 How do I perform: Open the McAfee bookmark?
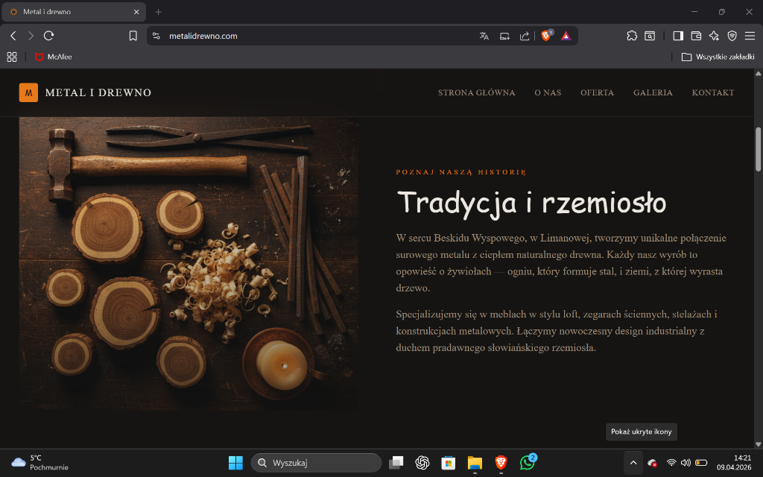[x=53, y=57]
